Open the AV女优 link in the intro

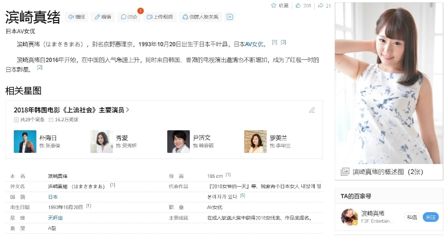(x=254, y=44)
